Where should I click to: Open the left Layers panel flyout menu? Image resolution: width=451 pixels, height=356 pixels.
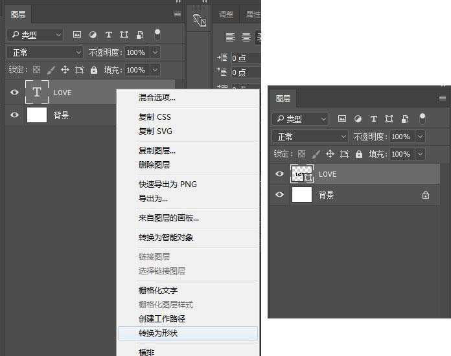point(178,14)
